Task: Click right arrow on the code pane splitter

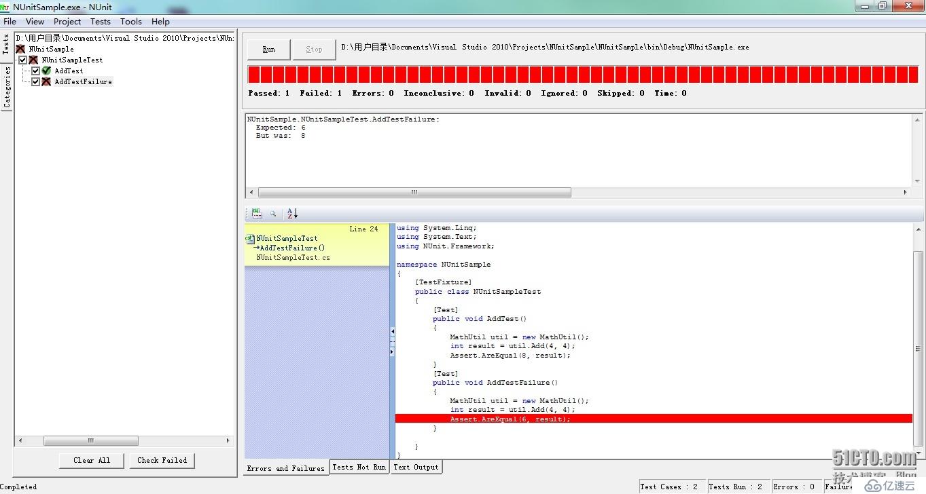Action: (x=392, y=352)
